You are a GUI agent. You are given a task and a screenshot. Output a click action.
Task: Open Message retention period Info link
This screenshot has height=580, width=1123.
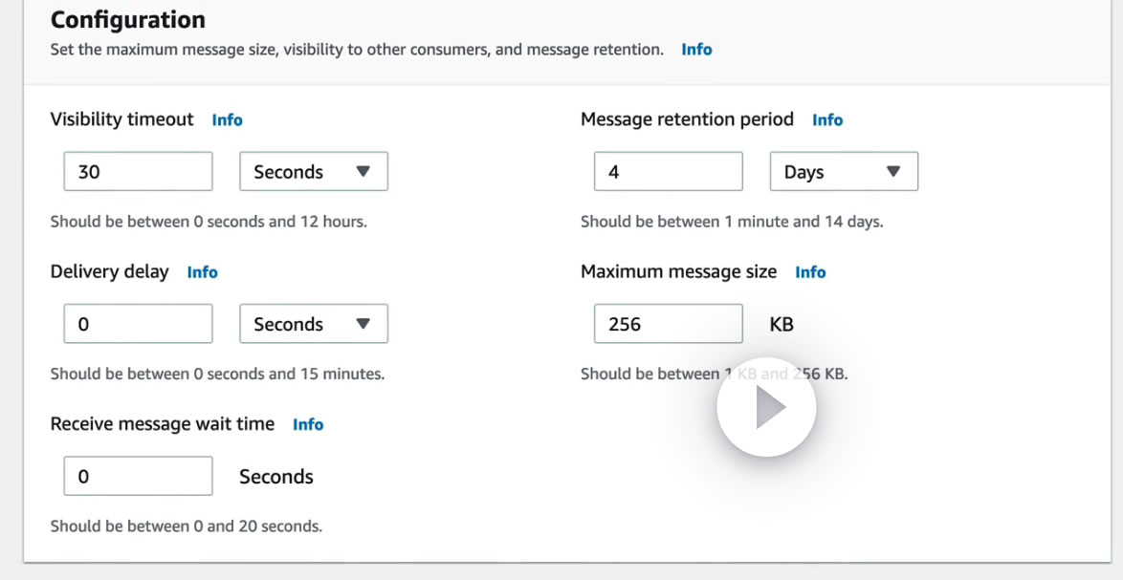tap(826, 119)
